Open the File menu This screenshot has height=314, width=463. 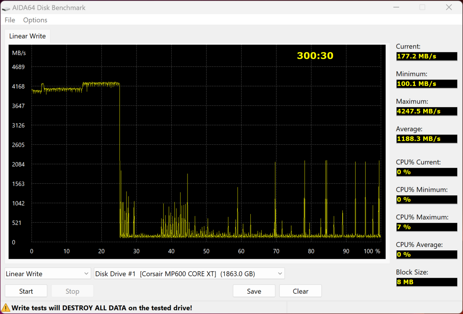pyautogui.click(x=10, y=20)
